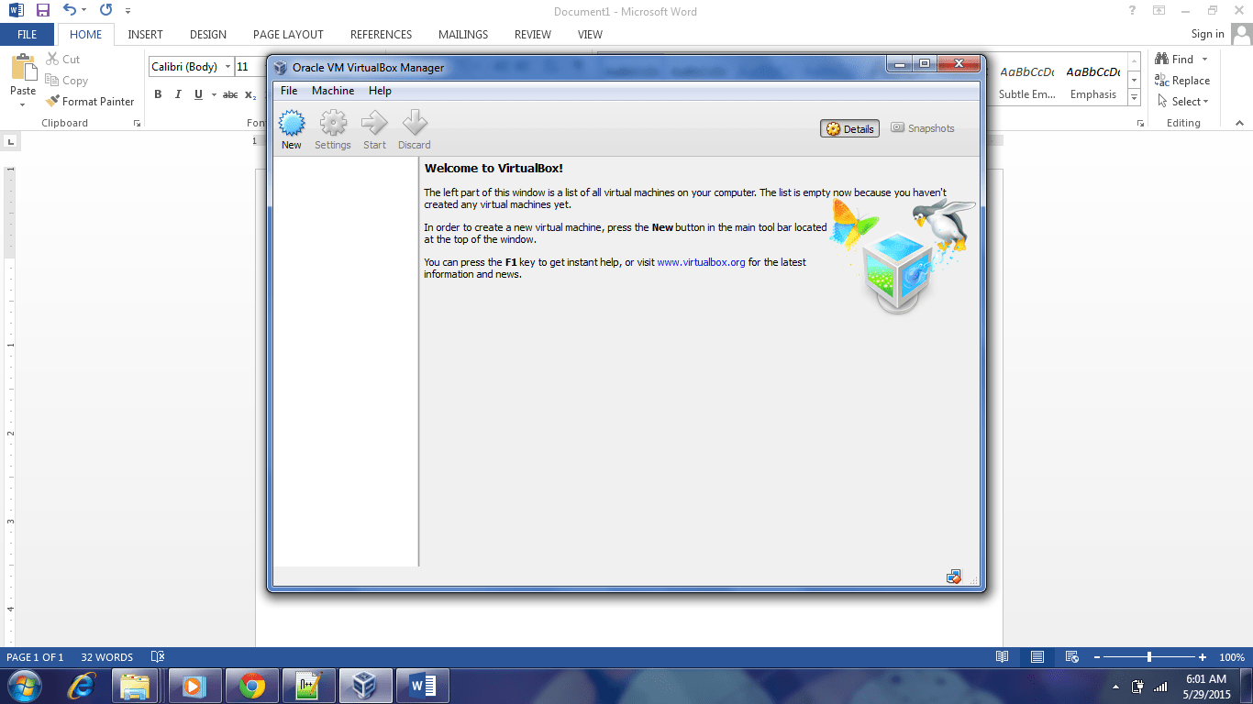The width and height of the screenshot is (1253, 704).
Task: Open the Undo history dropdown arrow
Action: point(83,11)
